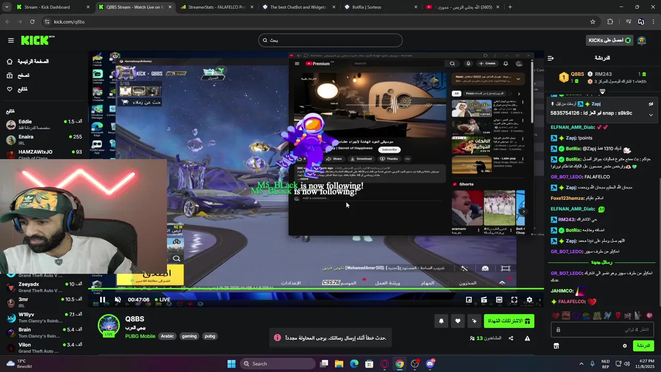This screenshot has height=372, width=661.
Task: Click the chat message input field
Action: [602, 330]
